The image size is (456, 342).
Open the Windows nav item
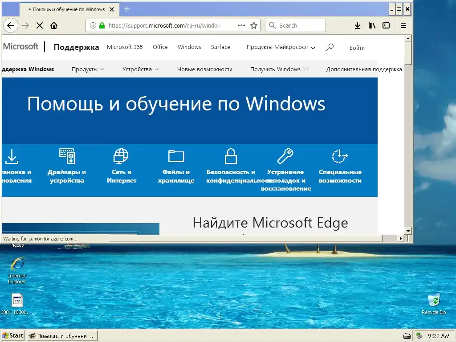point(189,47)
